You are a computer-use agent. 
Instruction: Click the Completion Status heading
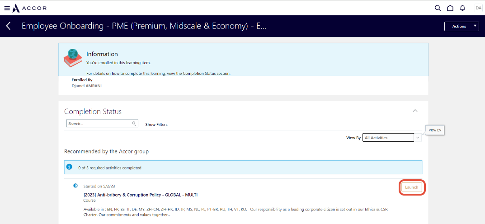pos(93,112)
